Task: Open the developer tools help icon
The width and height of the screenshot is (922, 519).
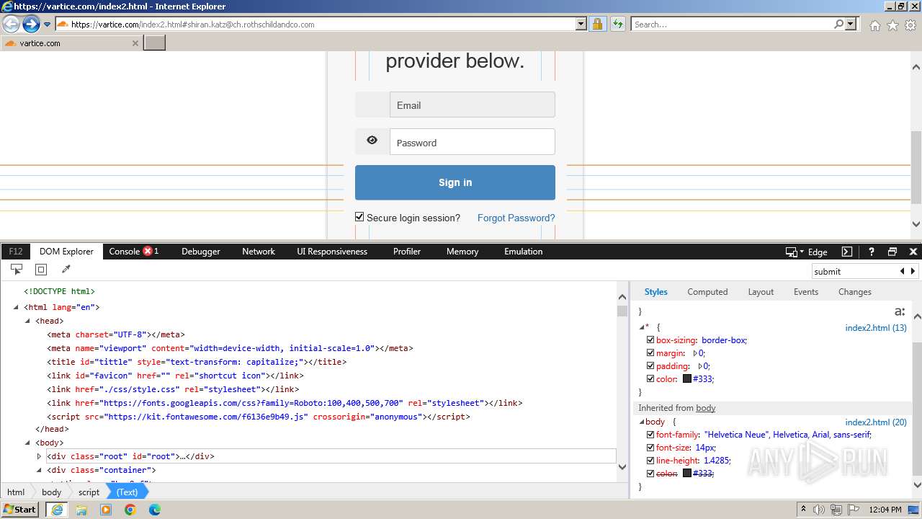Action: (871, 252)
